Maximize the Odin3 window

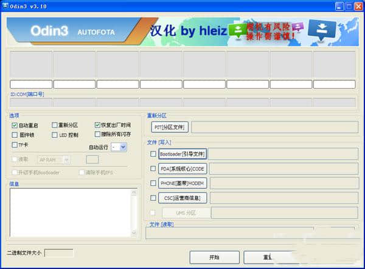tap(348, 6)
